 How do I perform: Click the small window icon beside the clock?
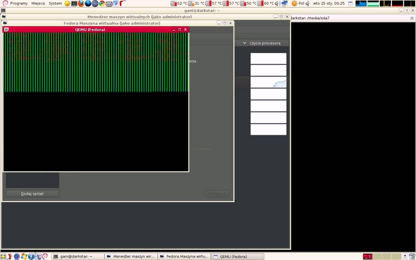[x=351, y=4]
